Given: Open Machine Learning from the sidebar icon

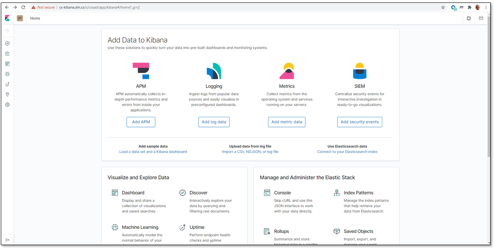Looking at the screenshot, I should coord(8,74).
